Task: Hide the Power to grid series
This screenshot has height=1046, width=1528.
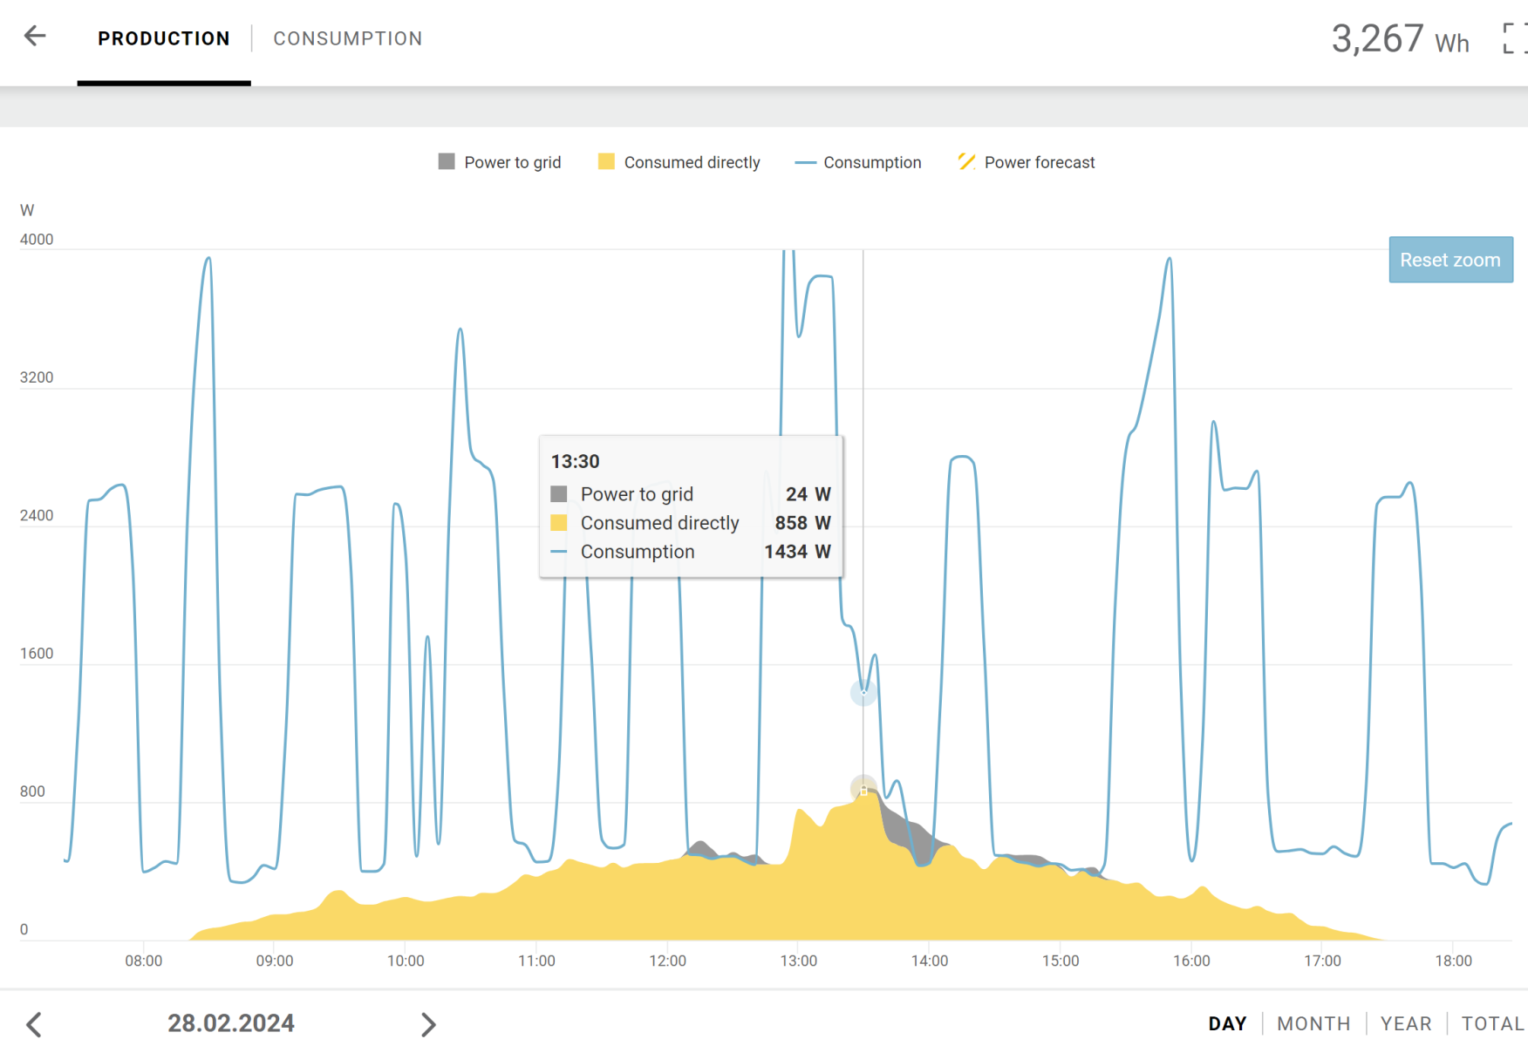Action: [512, 163]
